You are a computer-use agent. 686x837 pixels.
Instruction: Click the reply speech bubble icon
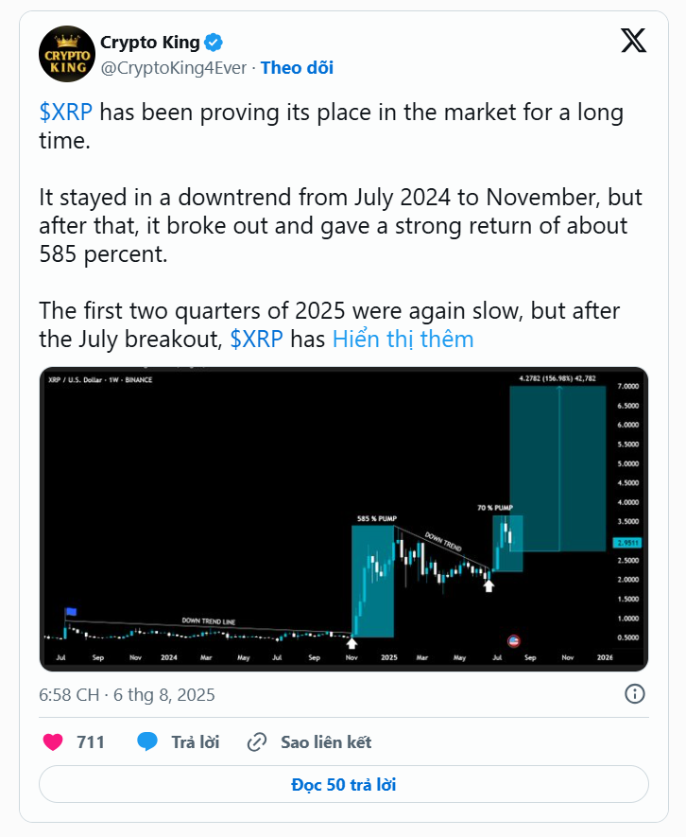pos(147,742)
